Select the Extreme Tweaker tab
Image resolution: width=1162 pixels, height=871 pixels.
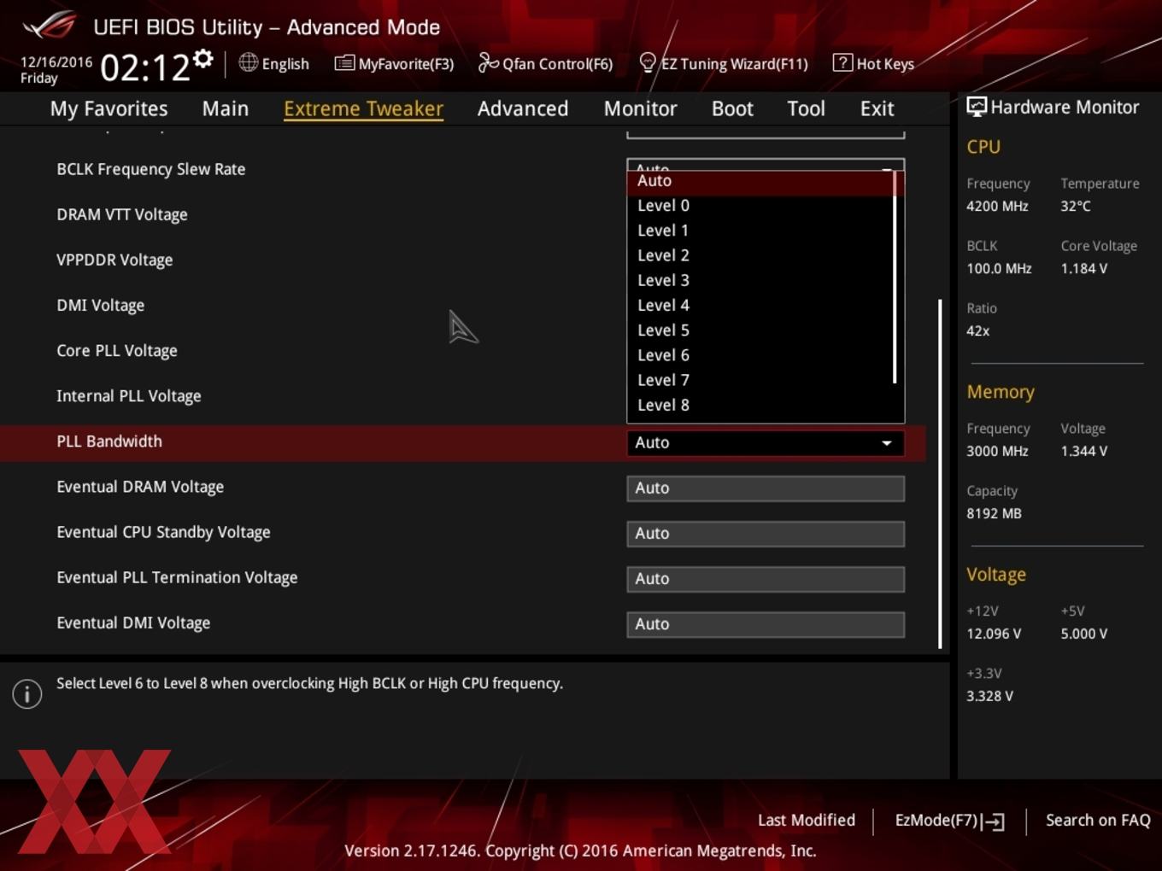click(363, 108)
